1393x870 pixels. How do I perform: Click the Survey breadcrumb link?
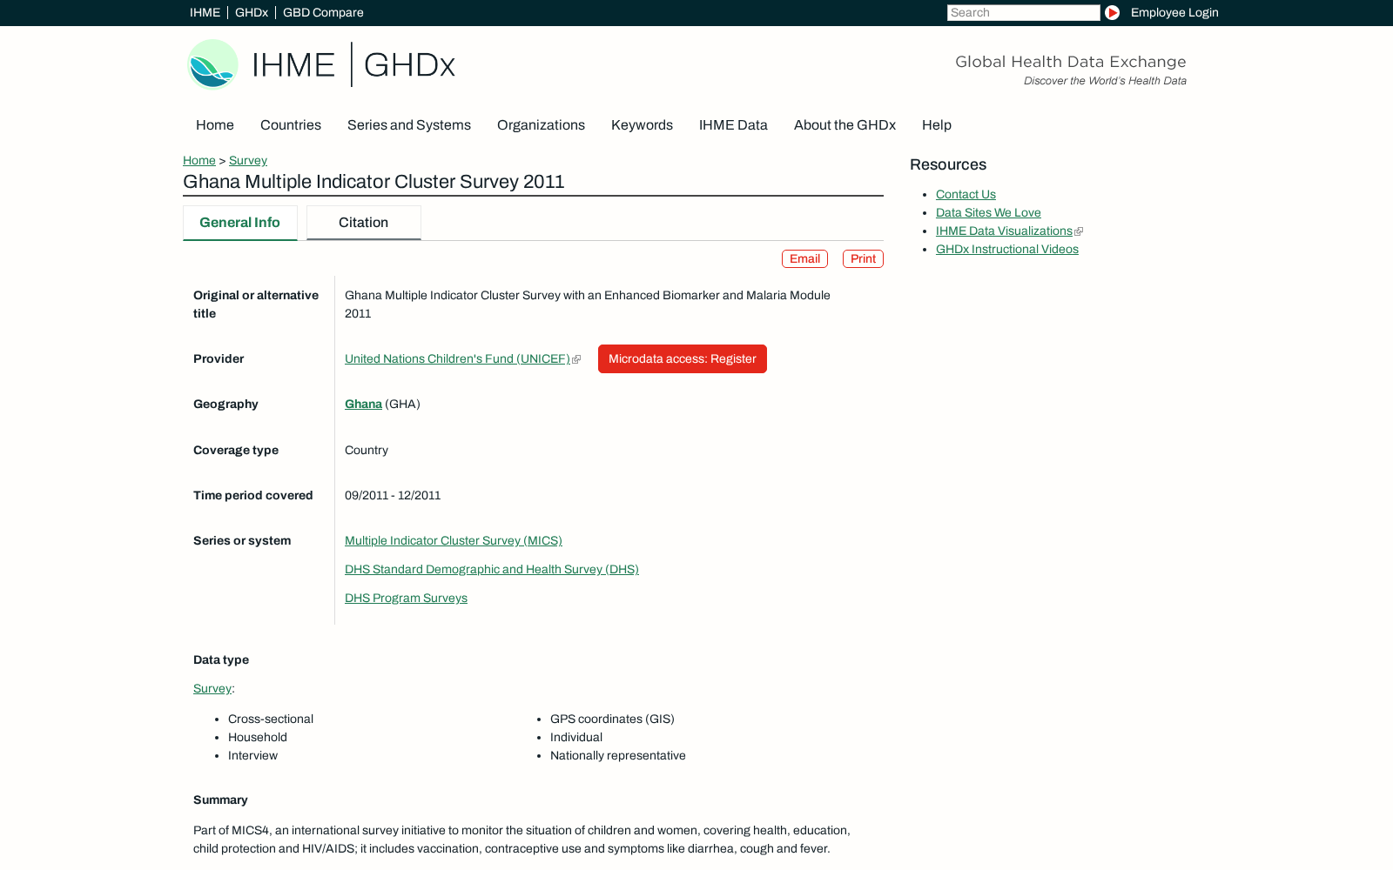[248, 160]
